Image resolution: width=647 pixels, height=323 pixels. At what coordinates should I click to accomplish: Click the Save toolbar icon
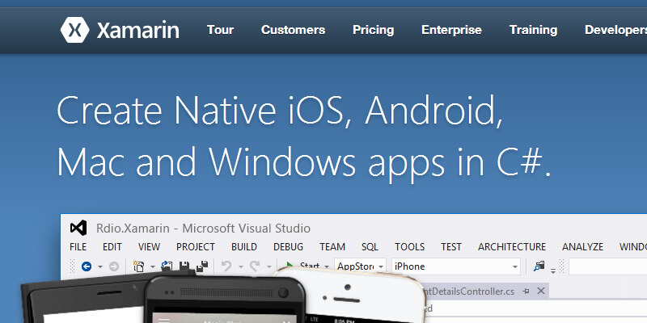tap(184, 265)
